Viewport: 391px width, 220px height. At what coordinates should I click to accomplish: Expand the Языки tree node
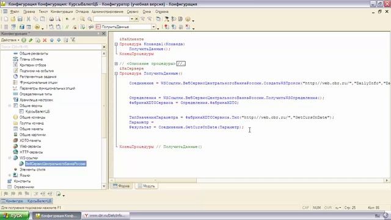tap(10, 175)
